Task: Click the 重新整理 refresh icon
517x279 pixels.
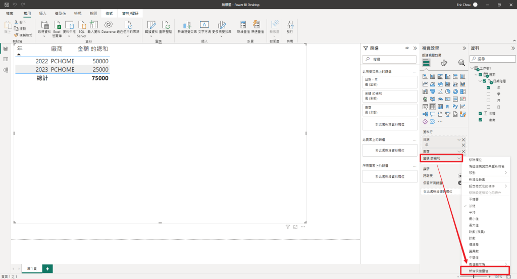Action: click(x=166, y=27)
